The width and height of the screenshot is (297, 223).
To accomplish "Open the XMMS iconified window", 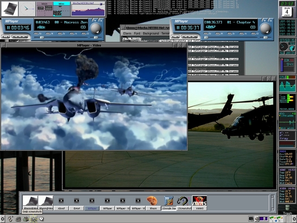I will point(200,203).
